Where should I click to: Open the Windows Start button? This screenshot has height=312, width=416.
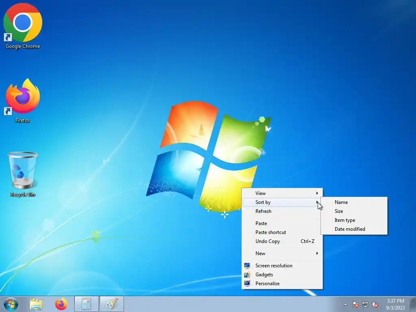coord(11,304)
